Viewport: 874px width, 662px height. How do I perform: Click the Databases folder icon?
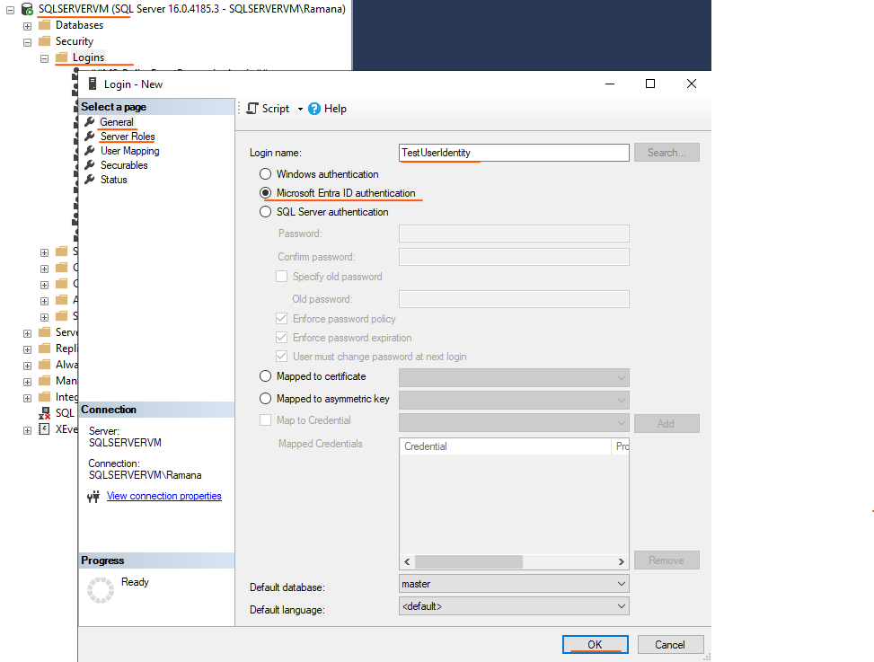pyautogui.click(x=45, y=25)
